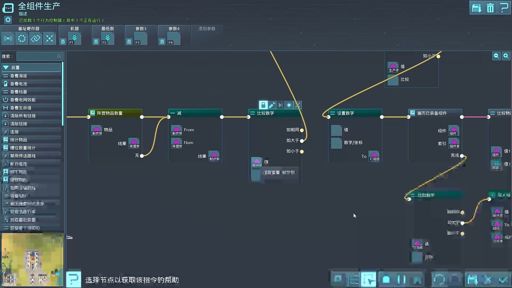The width and height of the screenshot is (512, 288).
Task: Click the zoom in magnifier on canvas
Action: pos(506,56)
